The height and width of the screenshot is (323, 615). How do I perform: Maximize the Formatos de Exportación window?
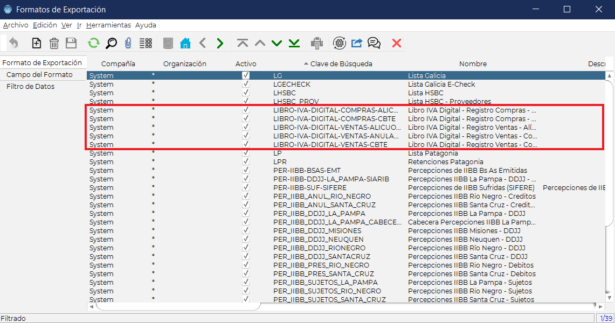click(566, 9)
